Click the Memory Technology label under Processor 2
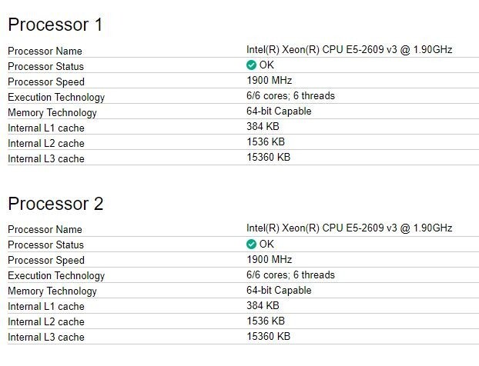 pos(52,291)
